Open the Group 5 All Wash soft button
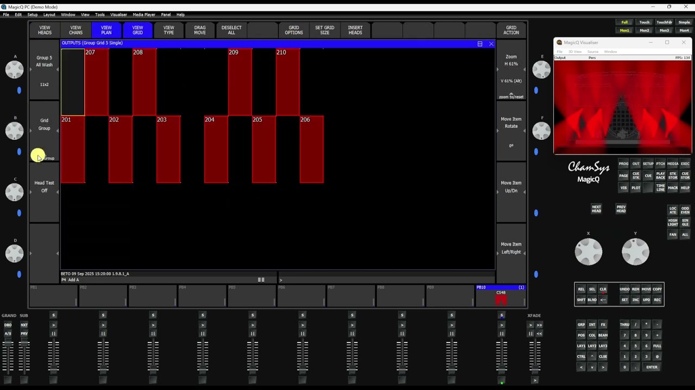Image resolution: width=695 pixels, height=390 pixels. (x=44, y=71)
